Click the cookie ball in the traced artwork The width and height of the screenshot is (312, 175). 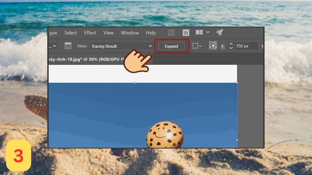click(165, 135)
